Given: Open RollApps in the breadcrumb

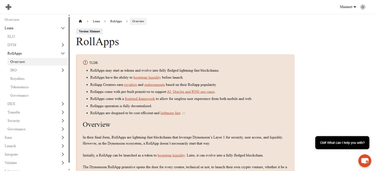Looking at the screenshot, I should pyautogui.click(x=116, y=21).
